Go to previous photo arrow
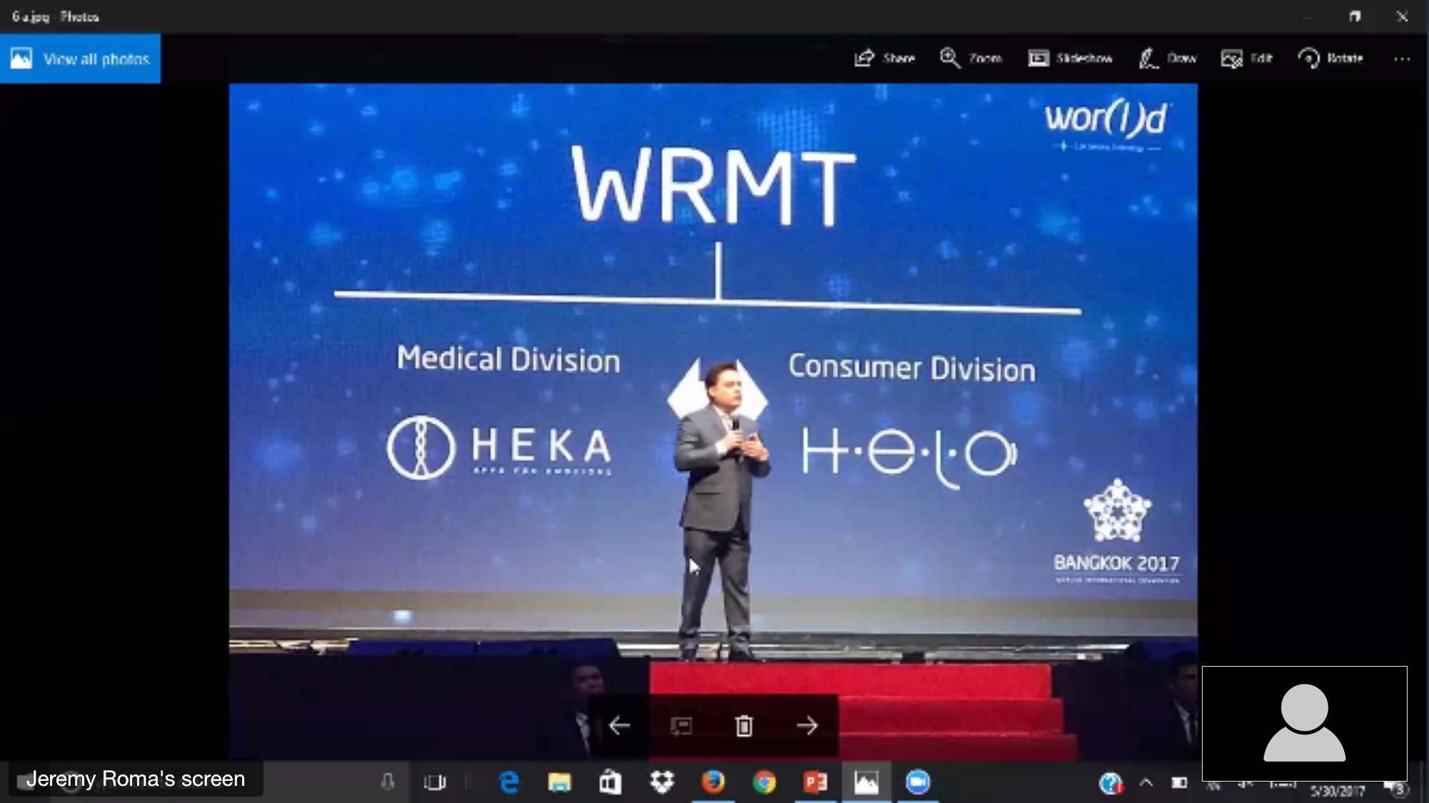Screen dimensions: 1429x803 pos(619,726)
